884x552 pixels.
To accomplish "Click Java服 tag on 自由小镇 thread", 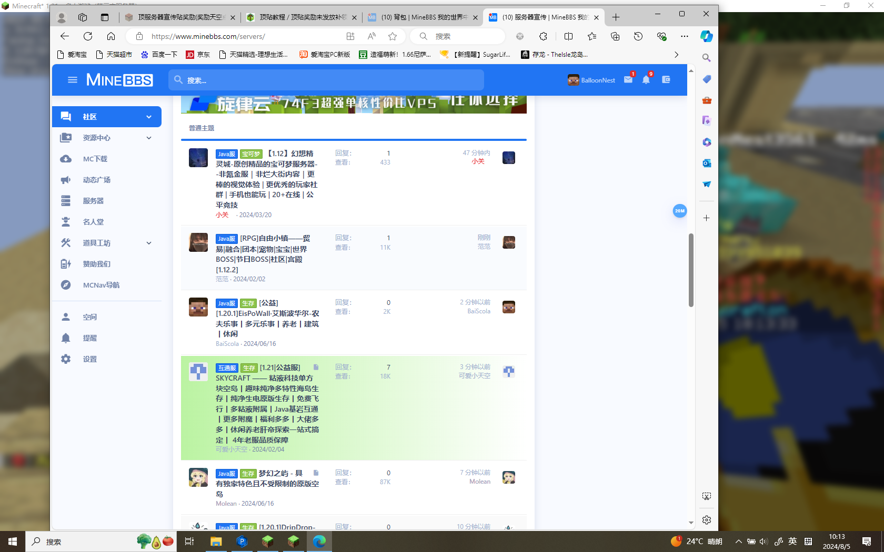I will pyautogui.click(x=226, y=239).
